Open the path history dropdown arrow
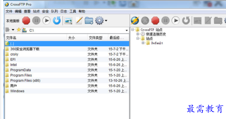 tap(13, 30)
